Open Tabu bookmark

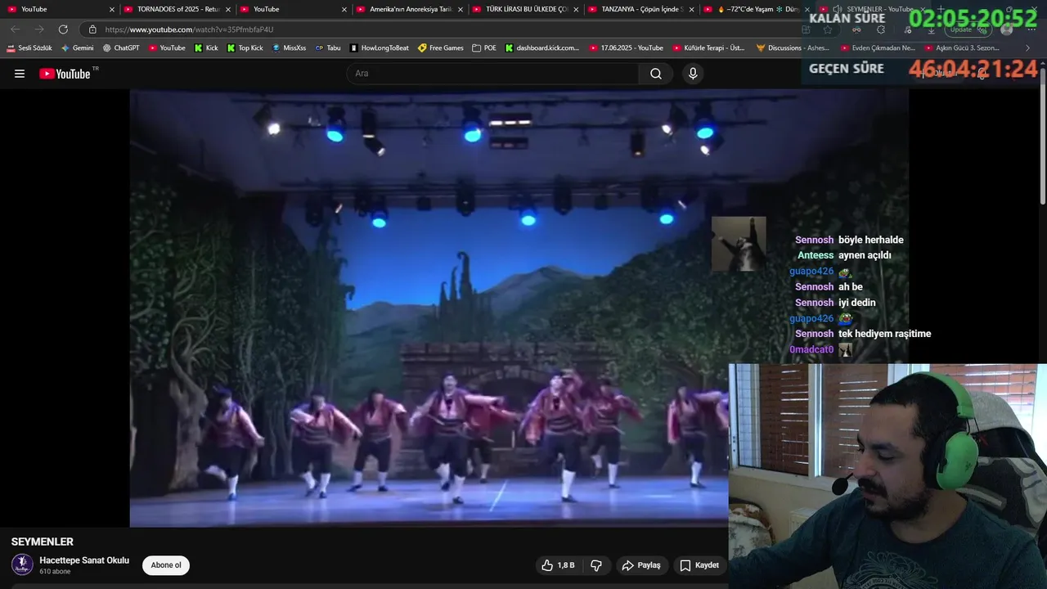click(328, 48)
